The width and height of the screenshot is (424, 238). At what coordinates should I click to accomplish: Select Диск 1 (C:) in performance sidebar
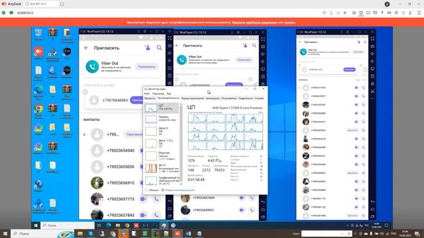(162, 143)
